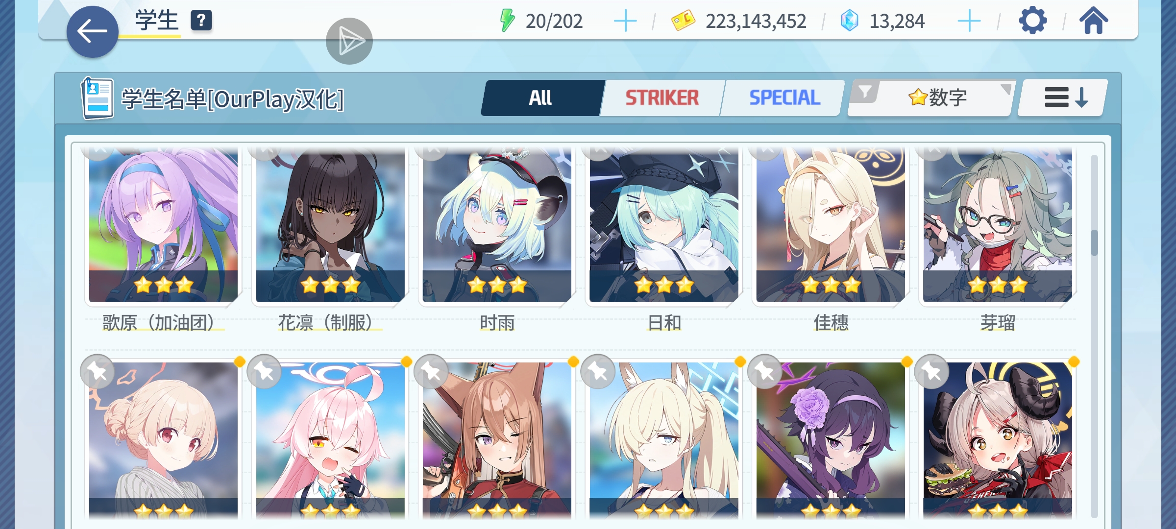Image resolution: width=1176 pixels, height=529 pixels.
Task: Toggle pin on the horned student card
Action: pos(931,372)
